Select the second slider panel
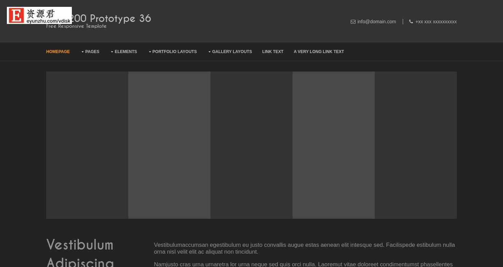The width and height of the screenshot is (503, 267). [x=169, y=145]
